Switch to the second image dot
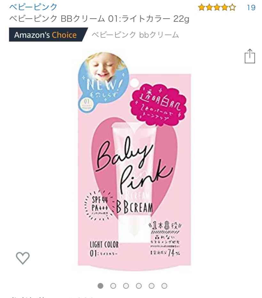Image resolution: width=262 pixels, height=298 pixels. click(x=113, y=286)
